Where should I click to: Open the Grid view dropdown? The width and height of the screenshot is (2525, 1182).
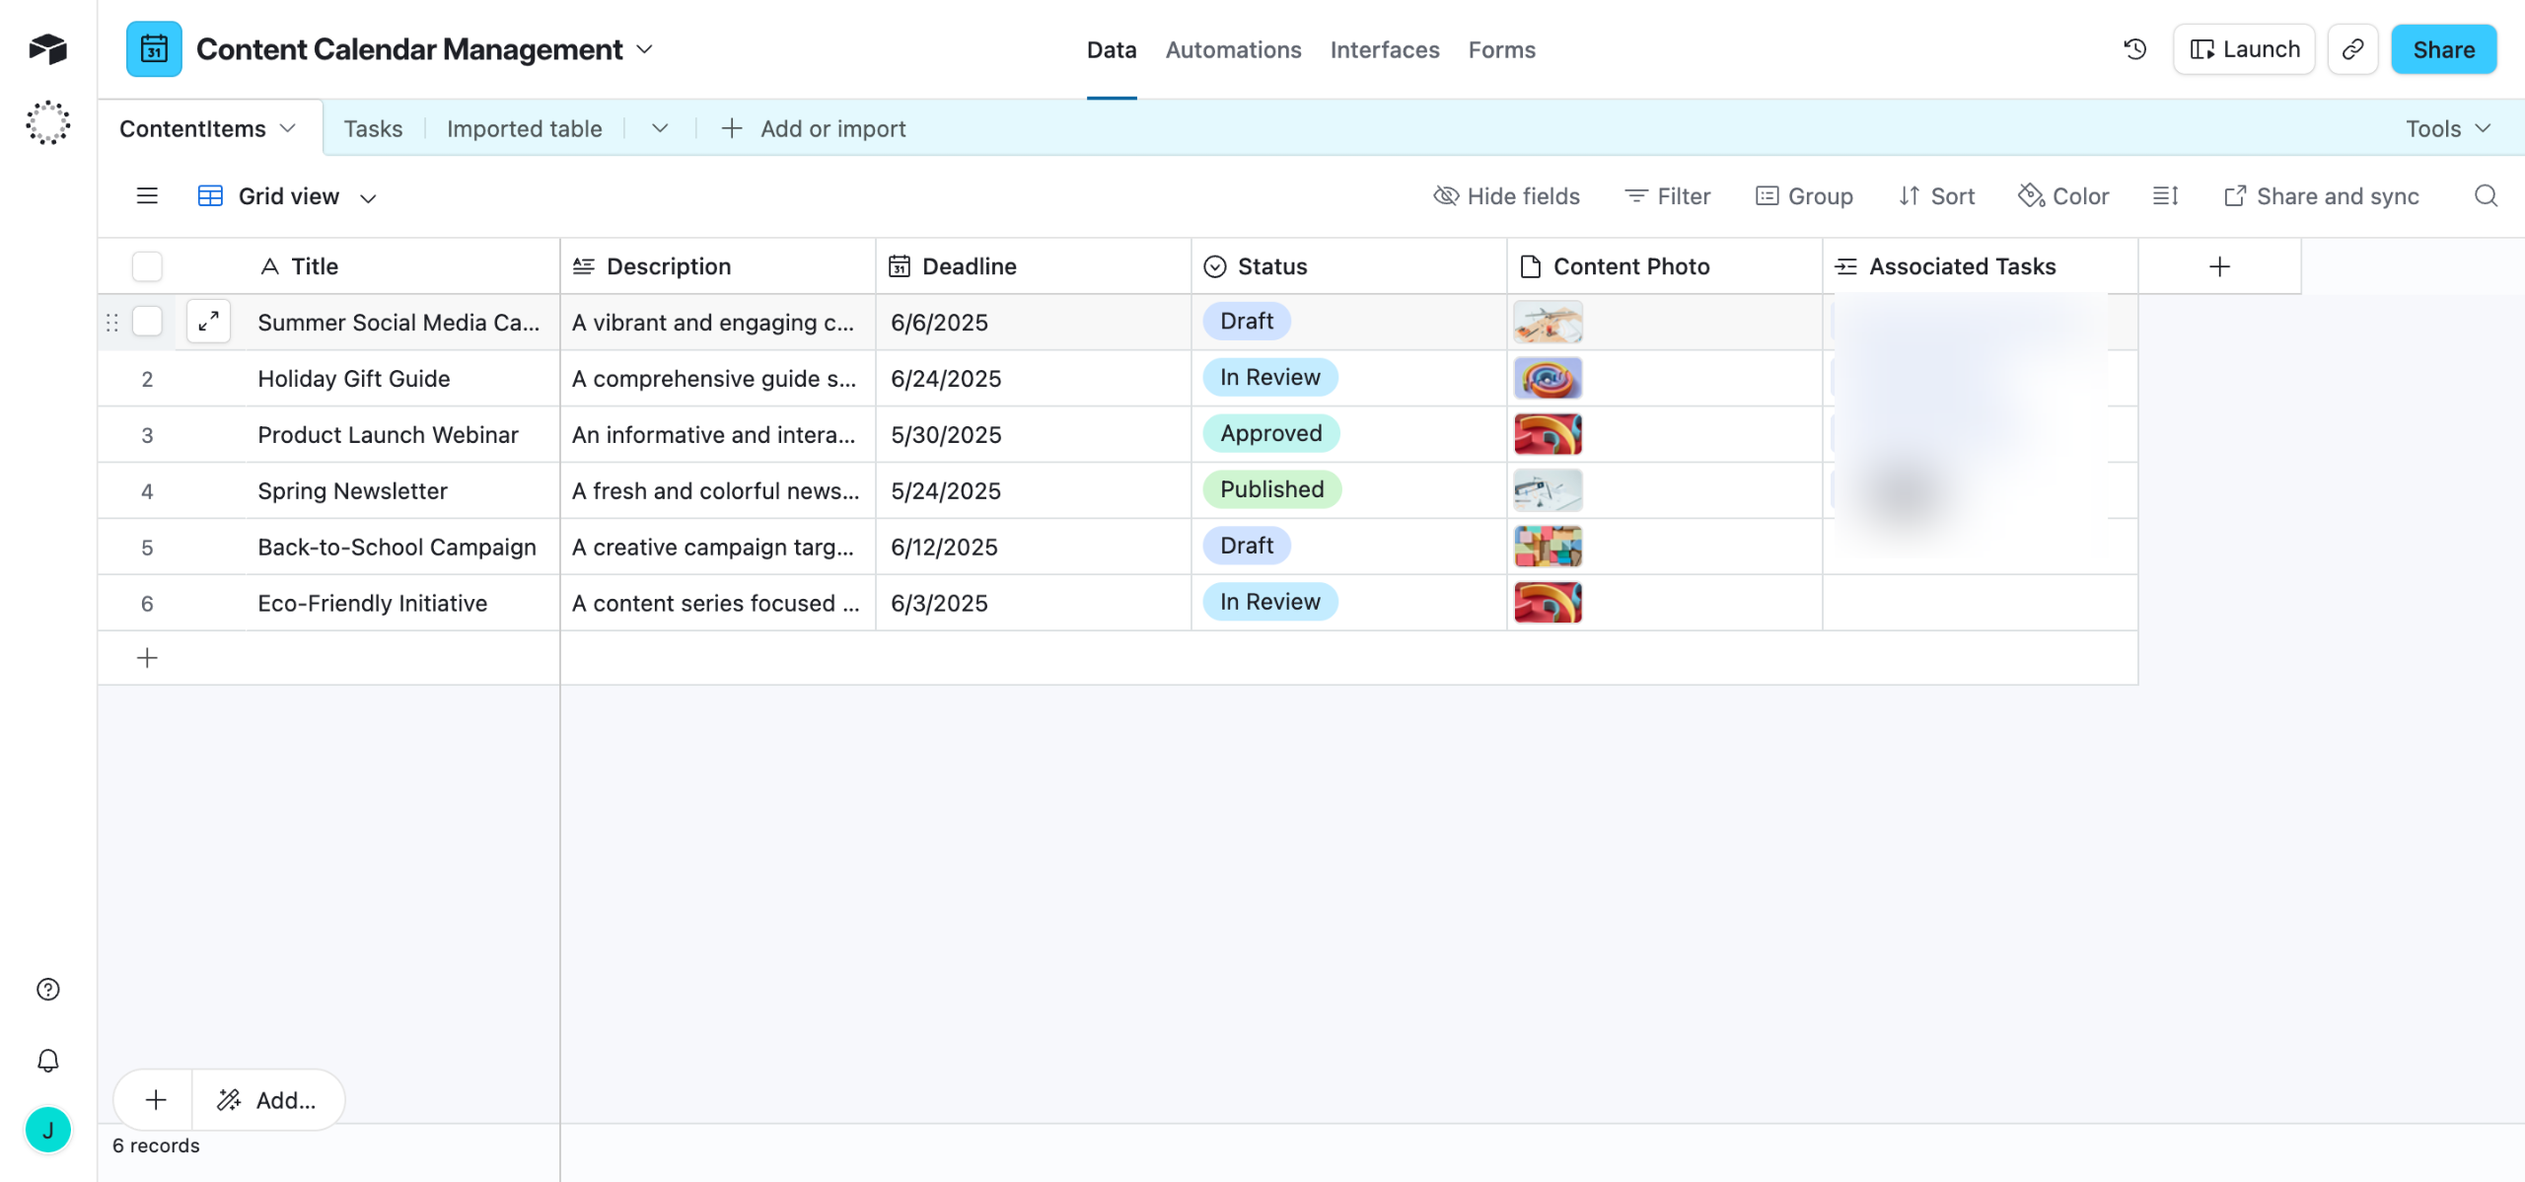tap(288, 196)
